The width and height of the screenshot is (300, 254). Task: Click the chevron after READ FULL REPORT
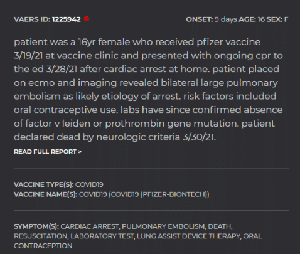click(80, 152)
